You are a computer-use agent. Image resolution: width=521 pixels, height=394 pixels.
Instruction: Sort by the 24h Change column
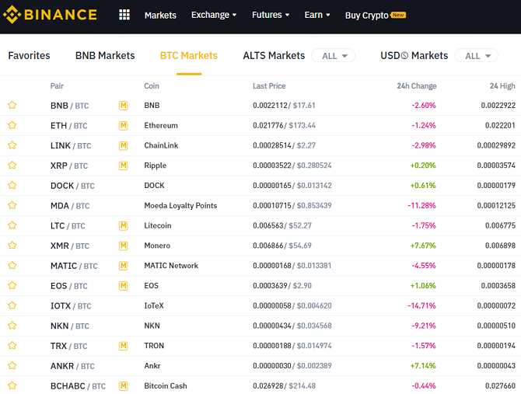point(417,86)
